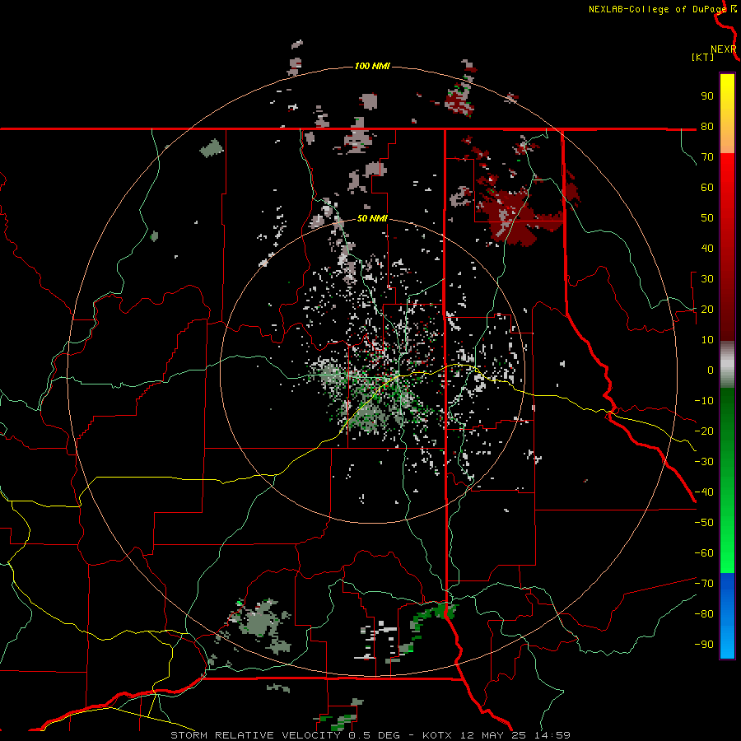Click the NEXLAB-College of DuPage header text
This screenshot has height=741, width=741.
tap(657, 9)
